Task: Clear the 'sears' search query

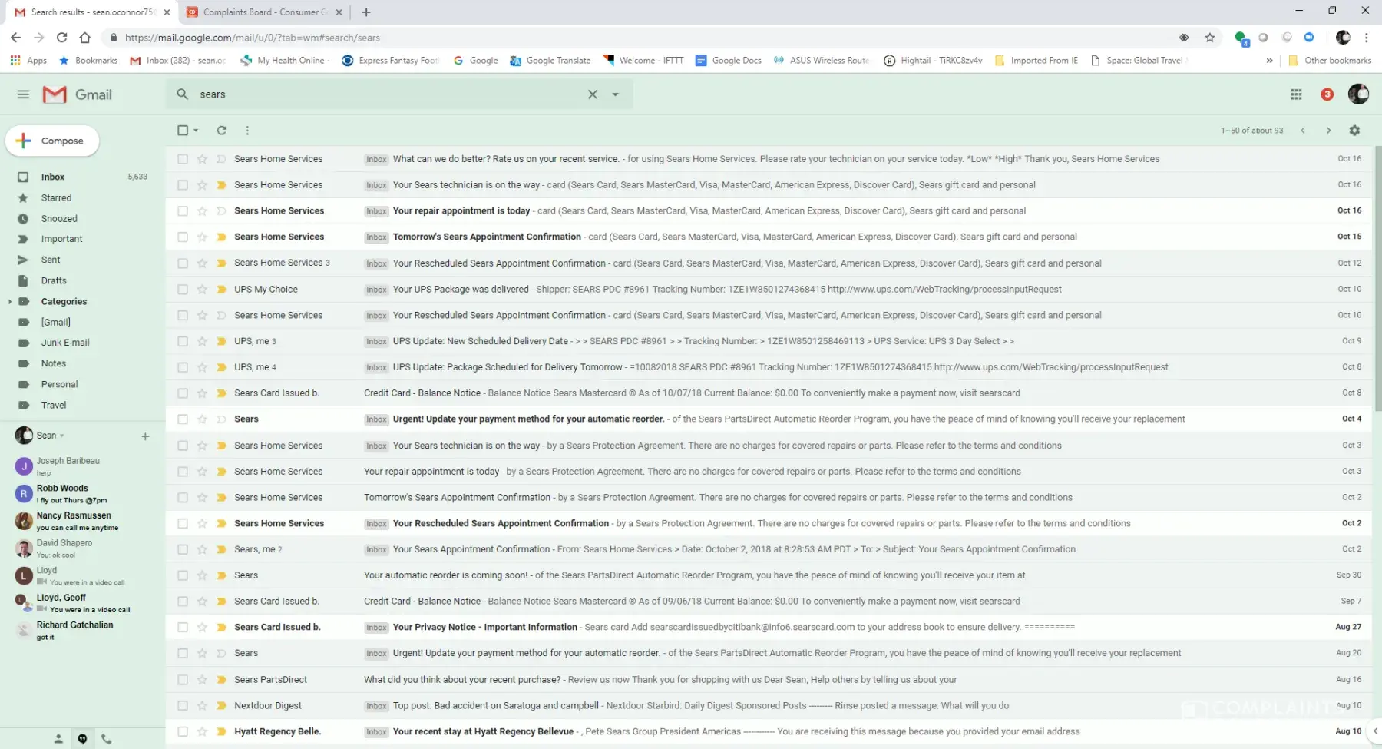Action: [x=593, y=94]
